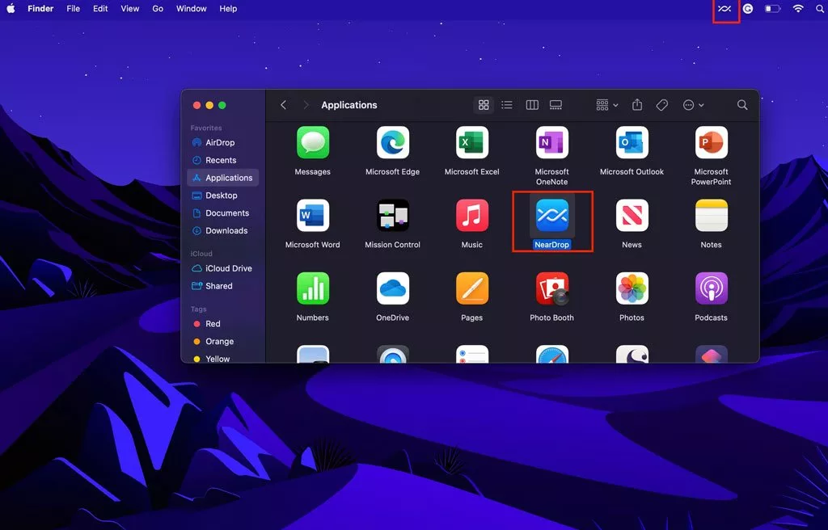Navigate back with the back arrow
828x530 pixels.
pos(283,105)
